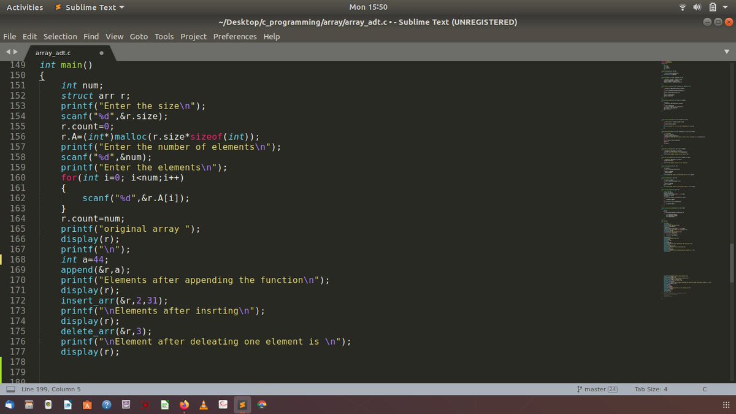The height and width of the screenshot is (414, 736).
Task: Open the Find menu
Action: 91,36
